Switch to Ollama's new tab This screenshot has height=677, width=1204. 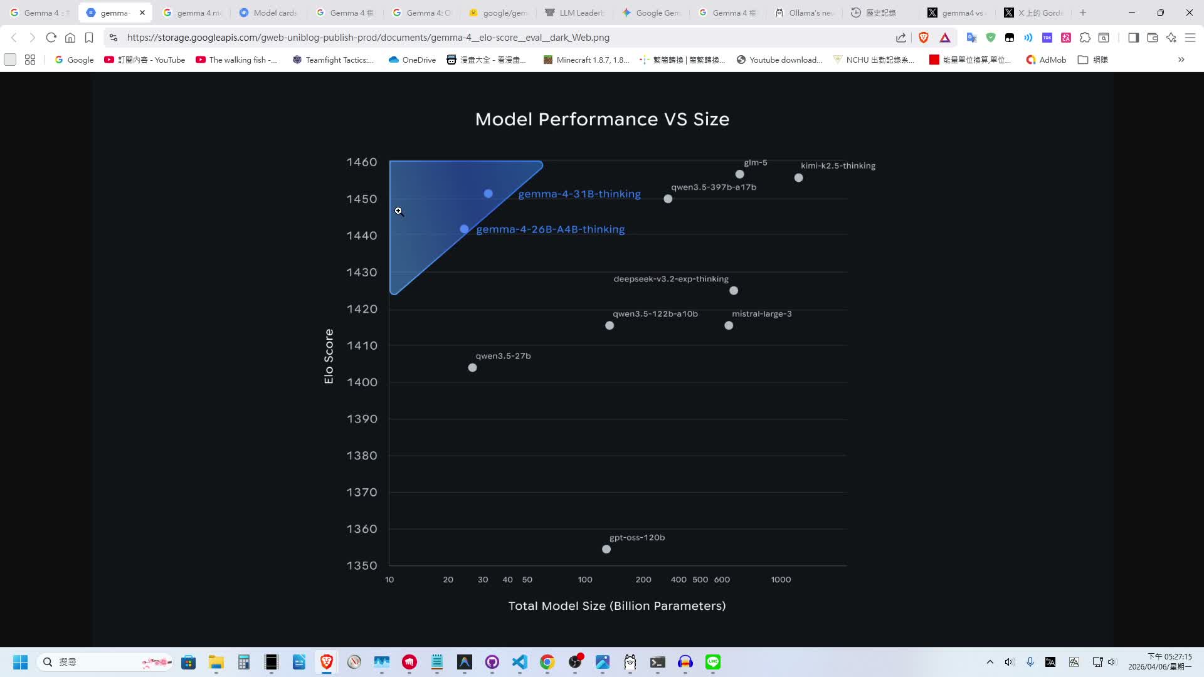(x=804, y=13)
